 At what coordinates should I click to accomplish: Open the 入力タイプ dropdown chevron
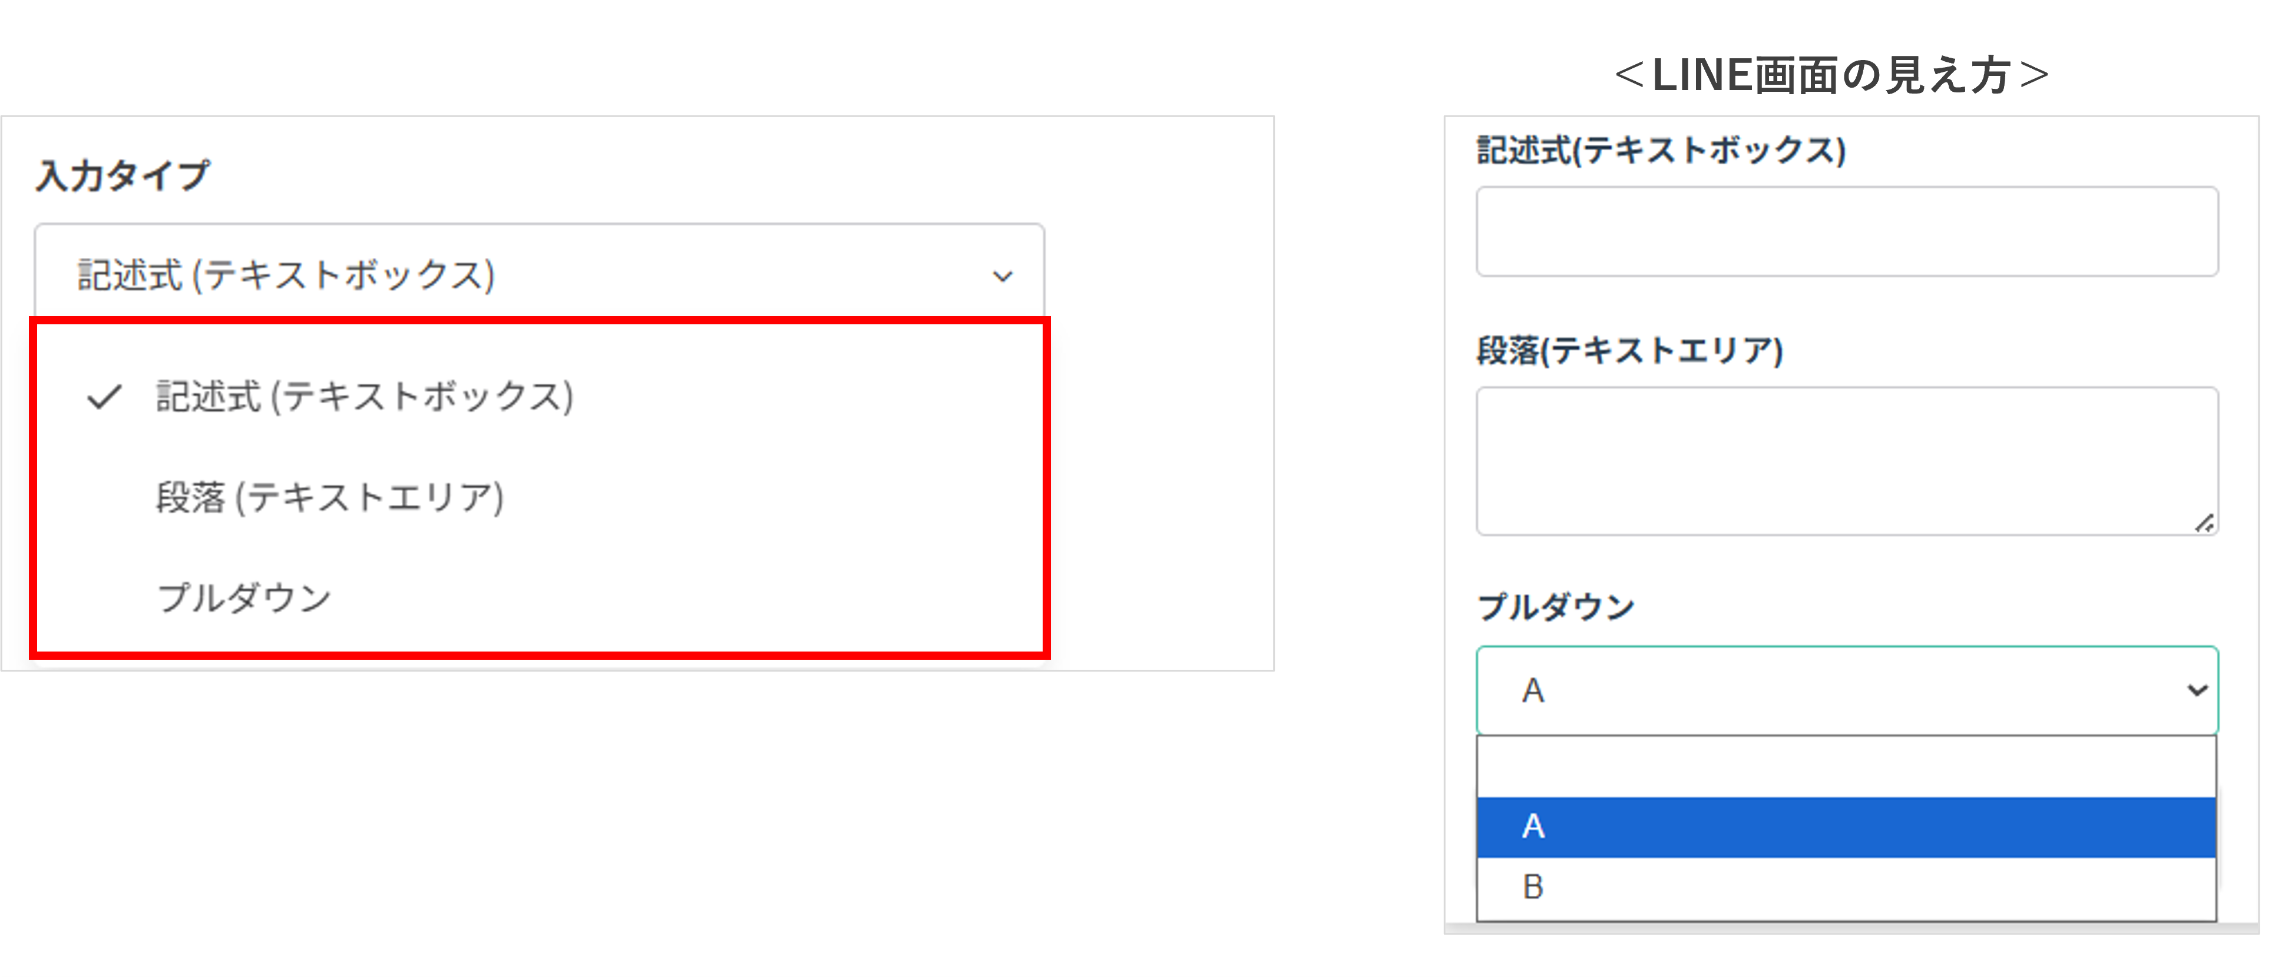click(x=1003, y=277)
